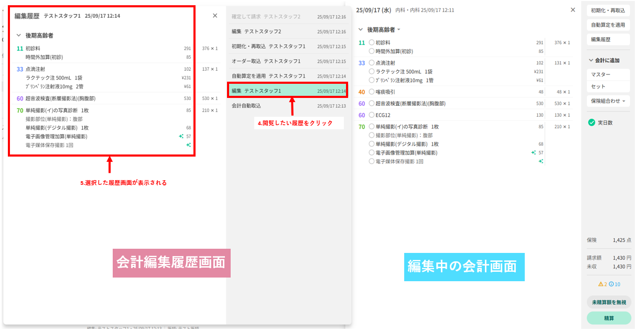
Task: Open history entry オーダー取込 テストスタッフ1
Action: (x=288, y=61)
